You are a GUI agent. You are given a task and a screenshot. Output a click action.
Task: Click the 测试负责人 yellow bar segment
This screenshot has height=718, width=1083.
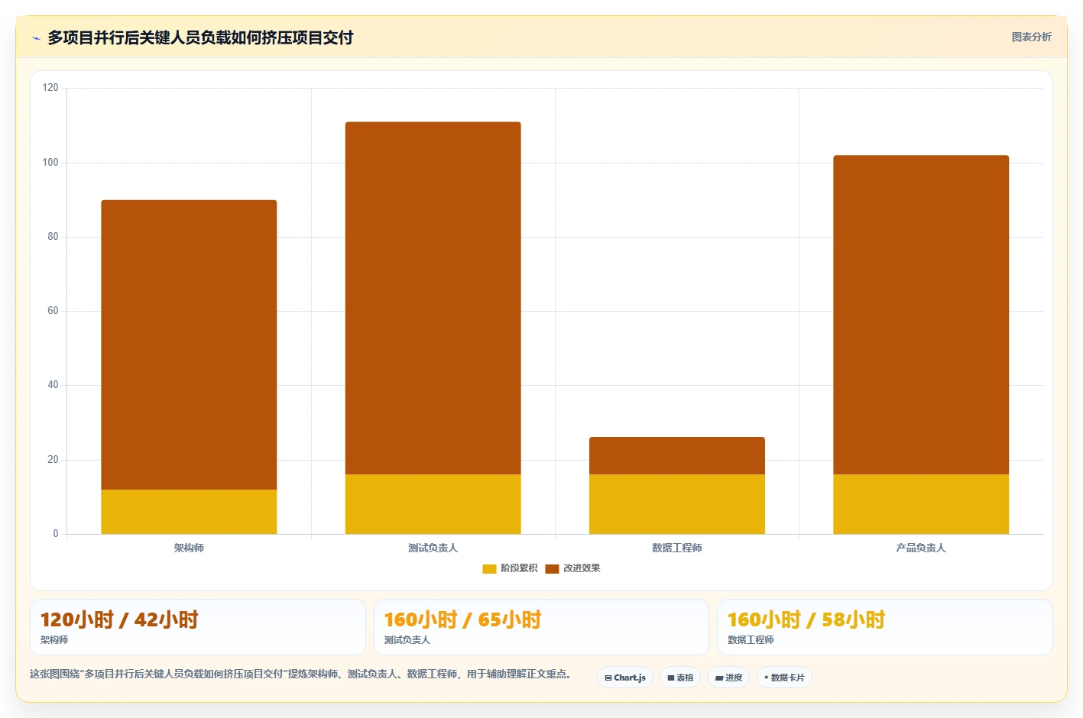coord(433,504)
